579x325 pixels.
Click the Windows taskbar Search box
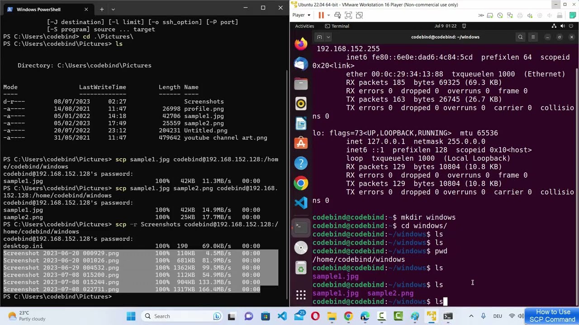[179, 316]
